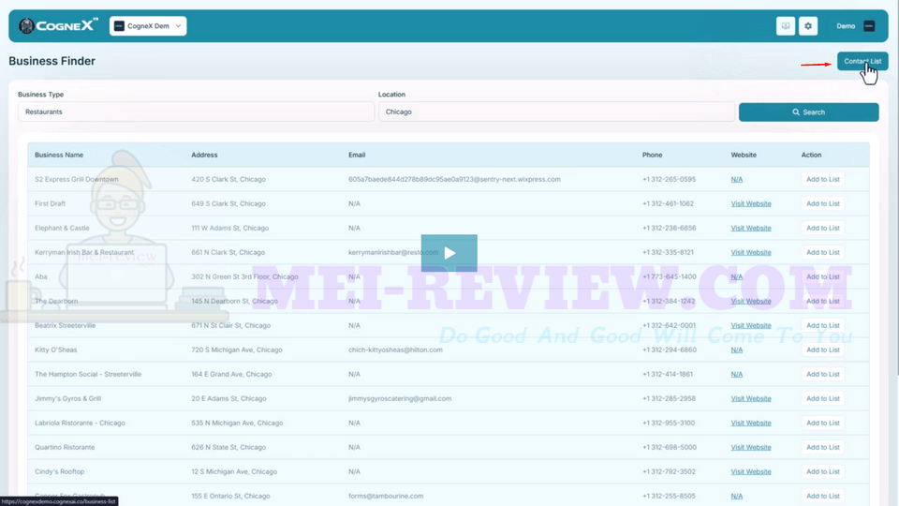Screen dimensions: 899x506
Task: Select email chich-kittyosheas@hilton.com
Action: [x=395, y=350]
